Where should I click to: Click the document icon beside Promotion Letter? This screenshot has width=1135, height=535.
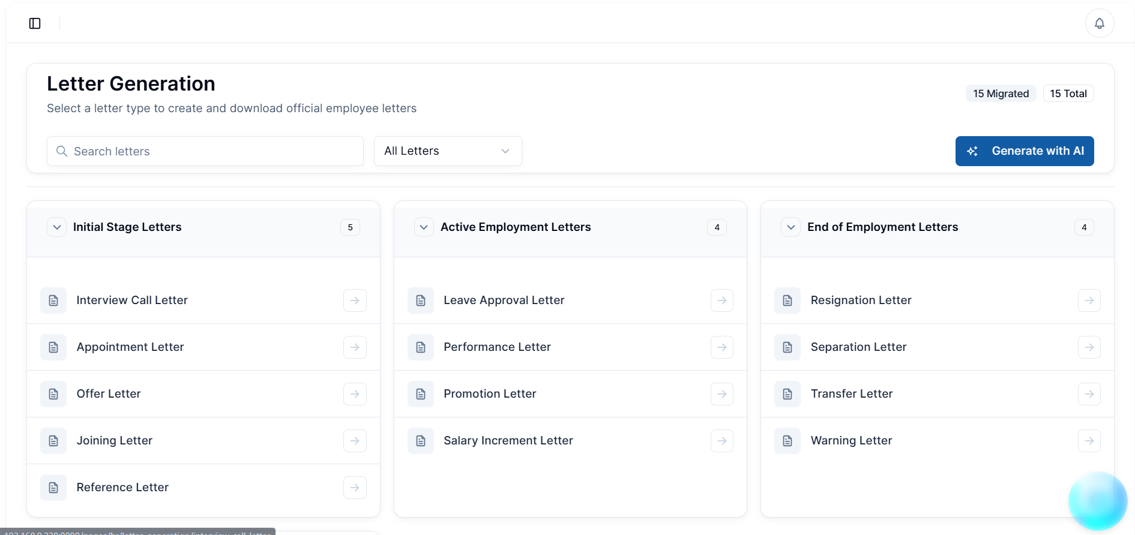click(421, 394)
